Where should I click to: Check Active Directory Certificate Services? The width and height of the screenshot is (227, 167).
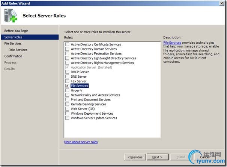[x=67, y=44]
